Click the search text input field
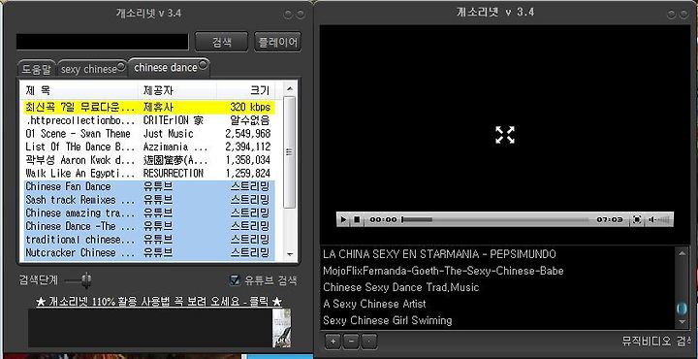This screenshot has width=698, height=359. coord(103,42)
